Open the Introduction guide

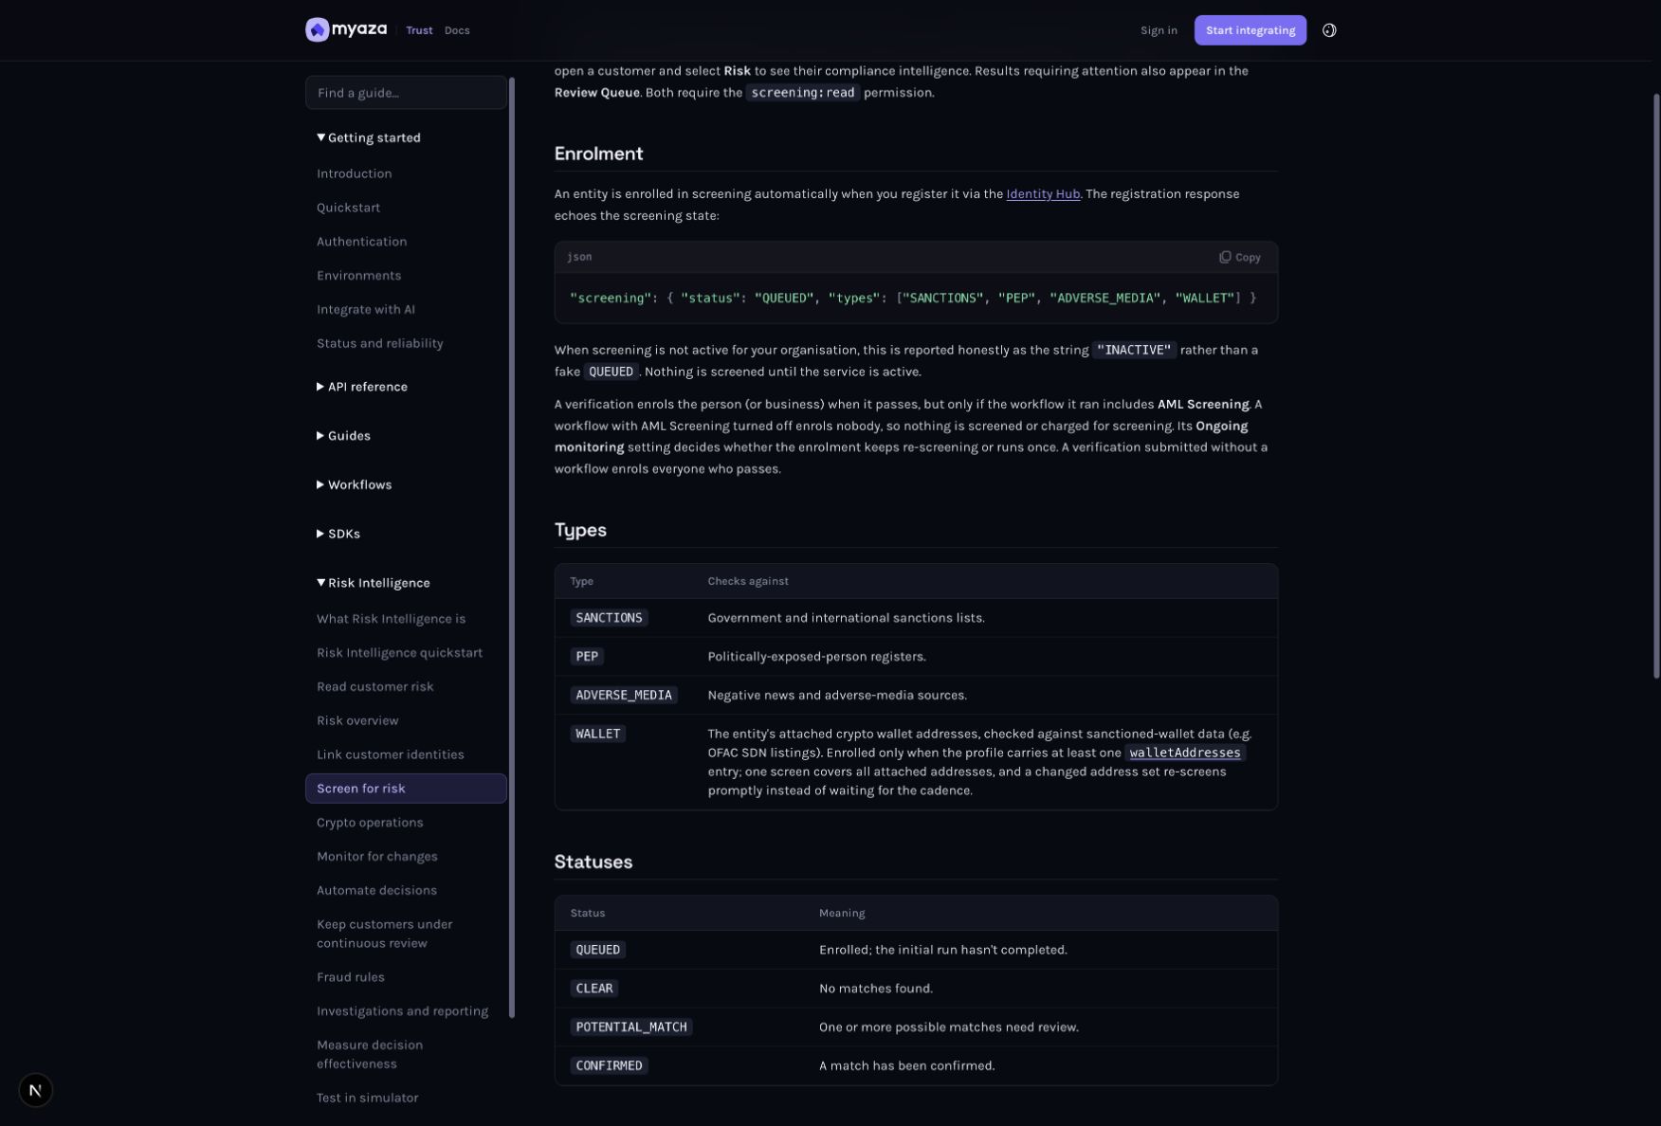coord(355,173)
